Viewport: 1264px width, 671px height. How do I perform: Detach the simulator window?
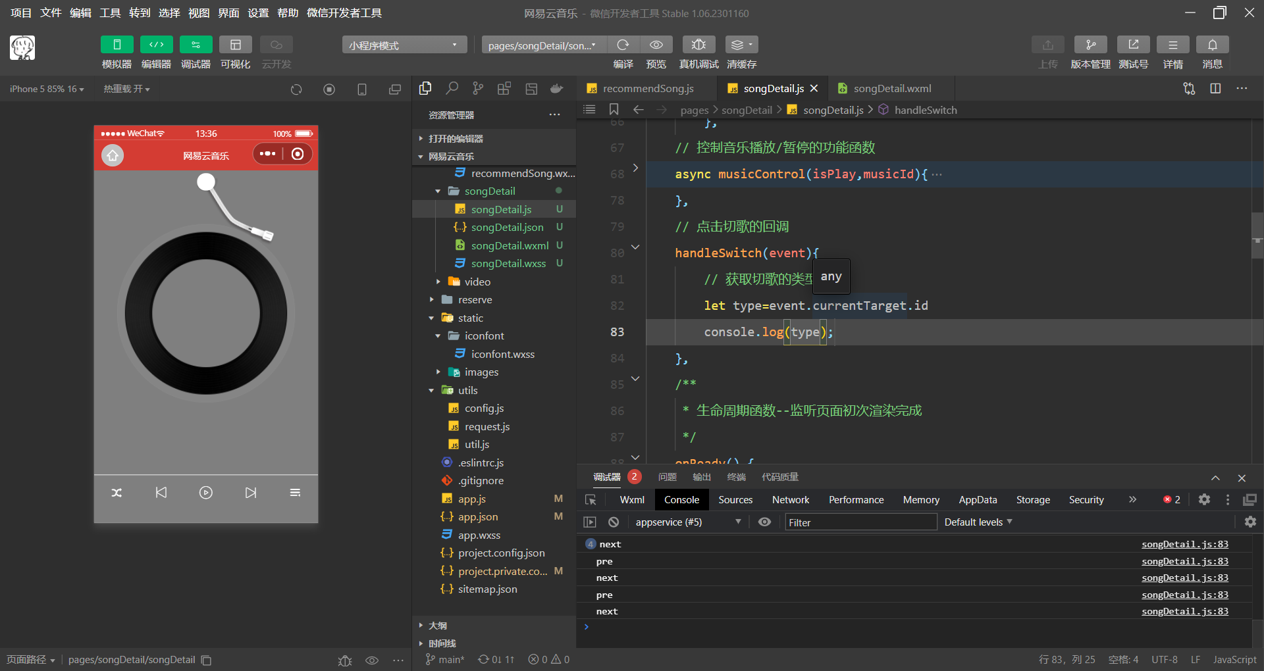(x=395, y=89)
